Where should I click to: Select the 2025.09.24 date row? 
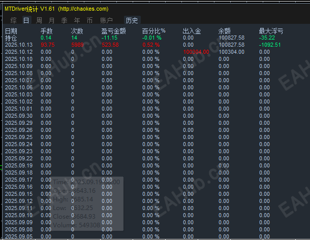19,144
